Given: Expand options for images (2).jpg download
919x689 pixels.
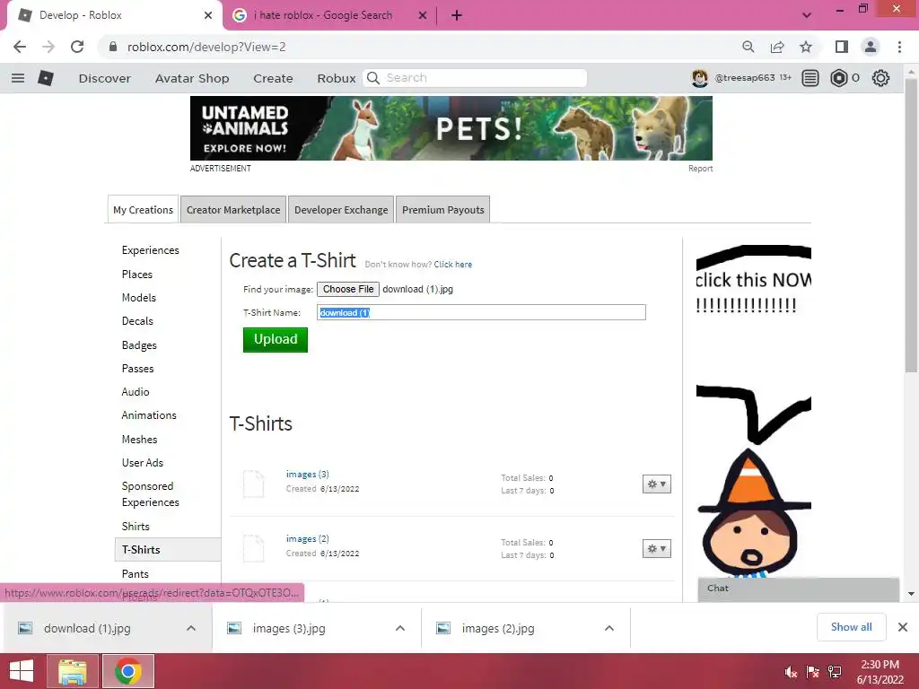Looking at the screenshot, I should coord(609,628).
